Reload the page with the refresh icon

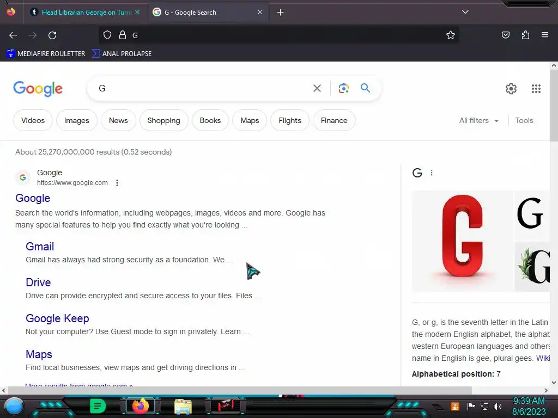(52, 35)
